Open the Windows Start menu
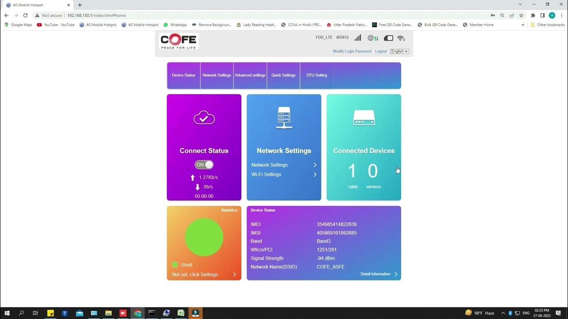The image size is (568, 319). coord(7,313)
